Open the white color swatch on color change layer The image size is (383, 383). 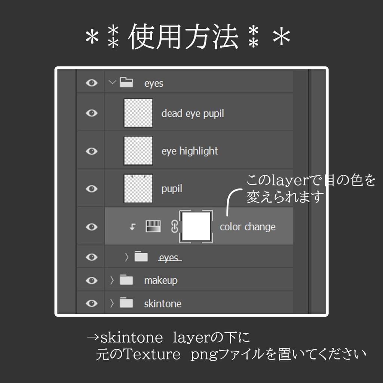[x=196, y=226]
